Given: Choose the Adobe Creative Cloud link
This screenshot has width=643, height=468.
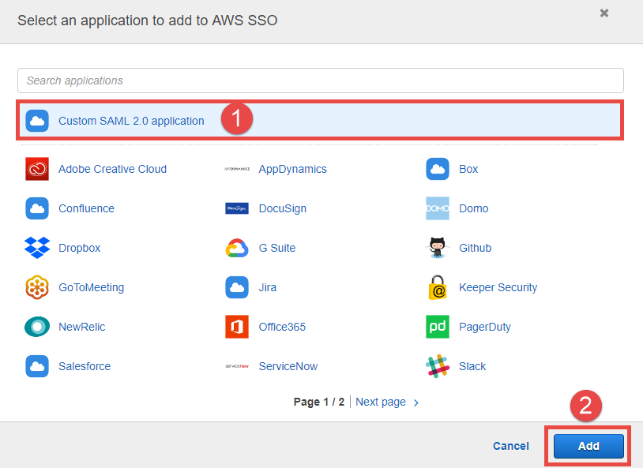Looking at the screenshot, I should click(x=112, y=169).
